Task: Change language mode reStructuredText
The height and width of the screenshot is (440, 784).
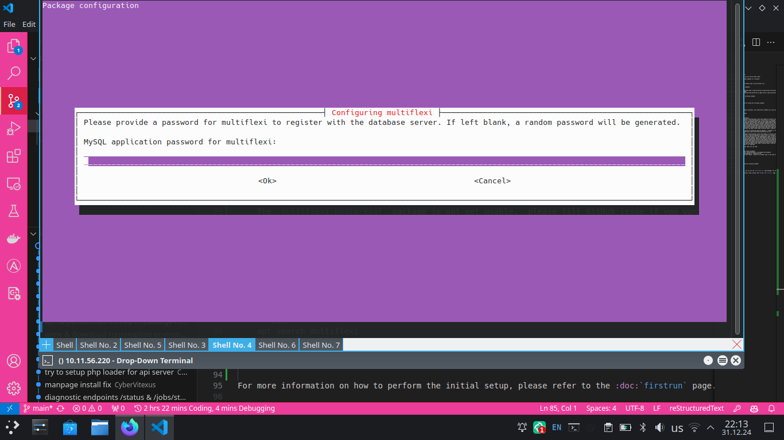Action: [697, 408]
